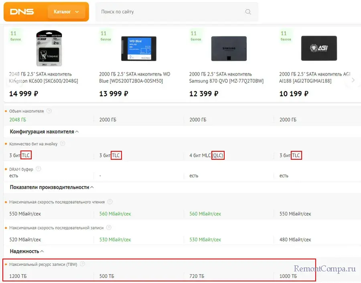Click the Samsung SSD product image

click(227, 49)
